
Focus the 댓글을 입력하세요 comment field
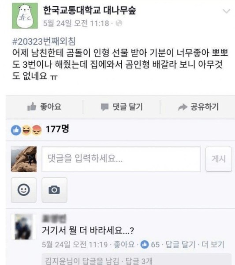[x=121, y=159]
